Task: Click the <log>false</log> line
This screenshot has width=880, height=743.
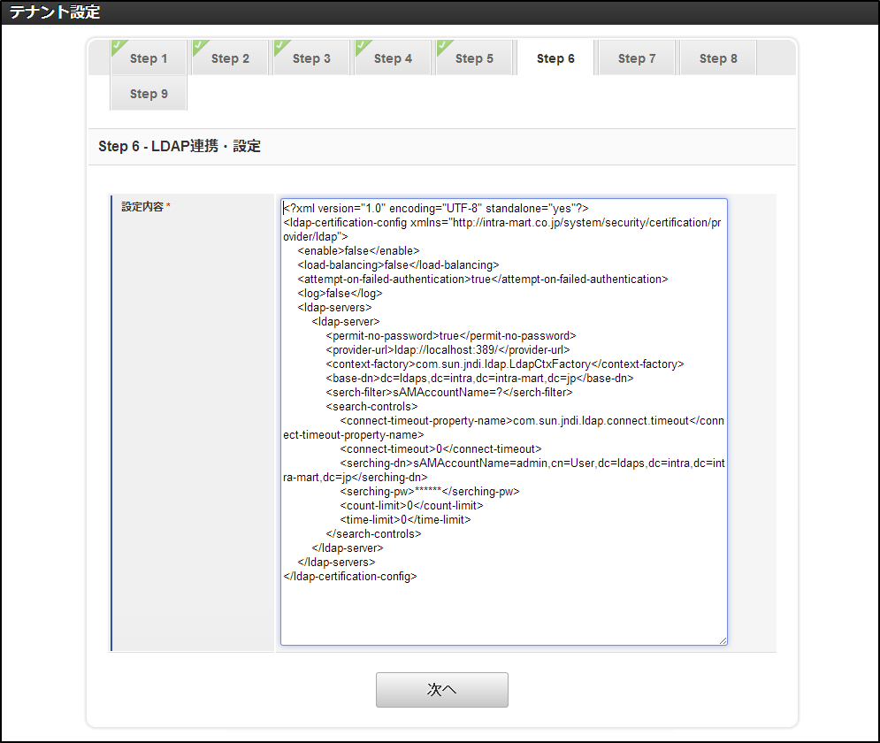Action: [x=341, y=293]
